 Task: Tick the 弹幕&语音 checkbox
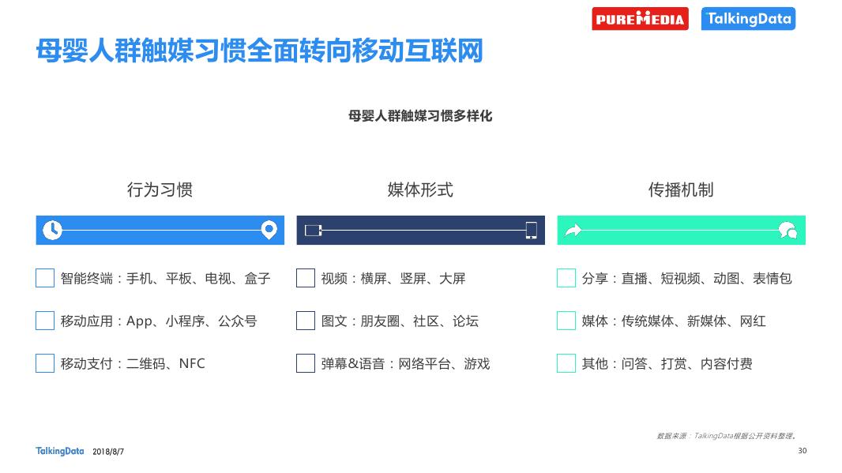pos(306,363)
